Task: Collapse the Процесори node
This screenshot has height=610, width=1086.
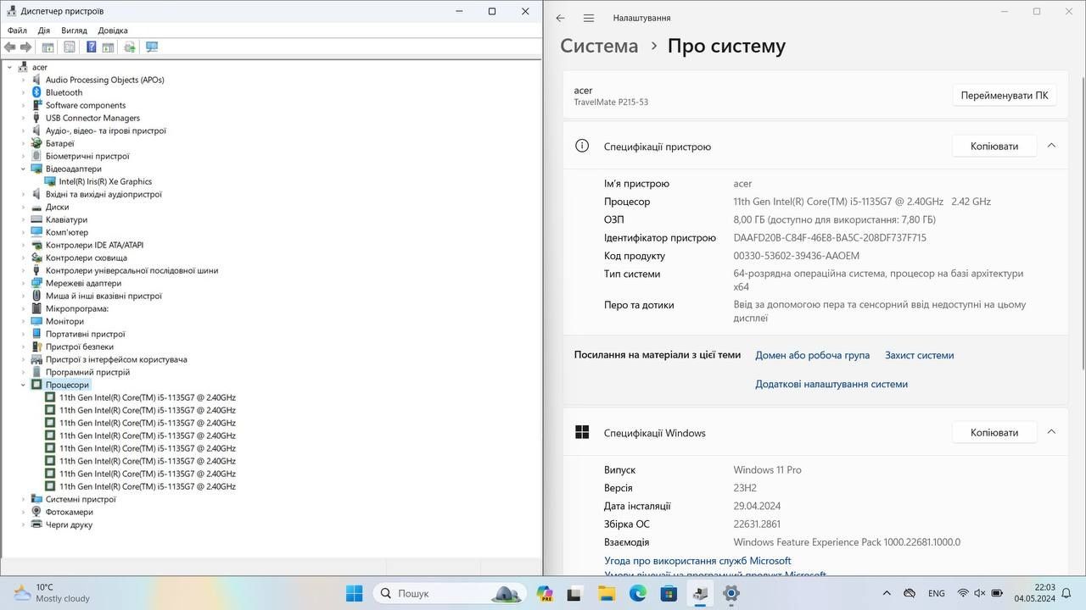Action: (x=24, y=385)
